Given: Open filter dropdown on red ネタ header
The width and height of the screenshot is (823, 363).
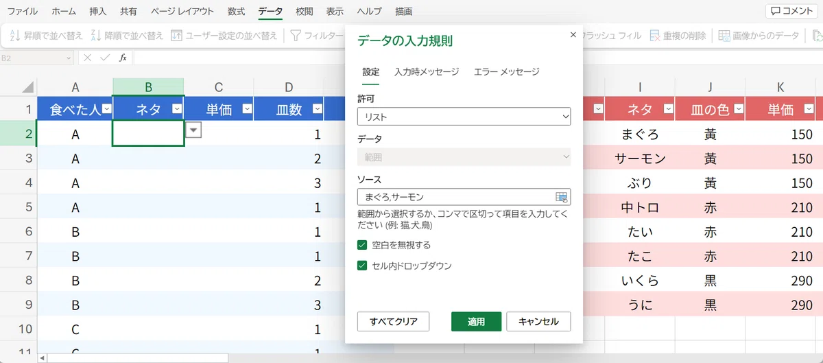Looking at the screenshot, I should click(668, 108).
